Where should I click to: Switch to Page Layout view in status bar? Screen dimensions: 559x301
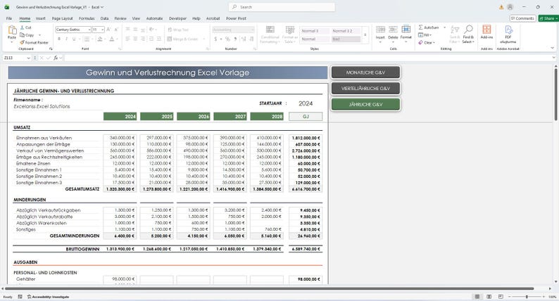click(x=489, y=297)
